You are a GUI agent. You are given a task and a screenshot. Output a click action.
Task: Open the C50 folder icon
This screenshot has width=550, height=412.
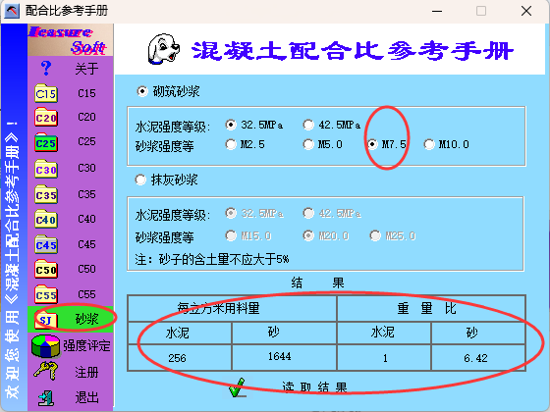(46, 269)
